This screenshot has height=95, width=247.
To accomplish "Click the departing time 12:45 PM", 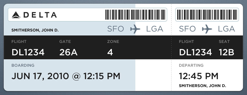I will pyautogui.click(x=199, y=76).
